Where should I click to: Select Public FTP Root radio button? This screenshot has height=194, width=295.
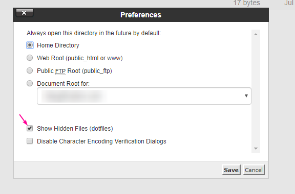pos(30,70)
